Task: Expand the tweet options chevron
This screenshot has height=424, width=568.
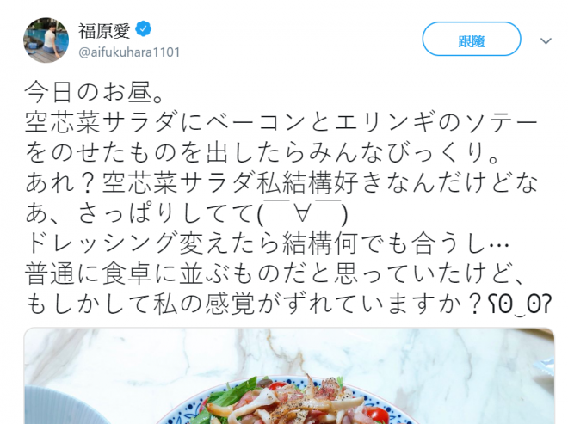Action: (546, 41)
